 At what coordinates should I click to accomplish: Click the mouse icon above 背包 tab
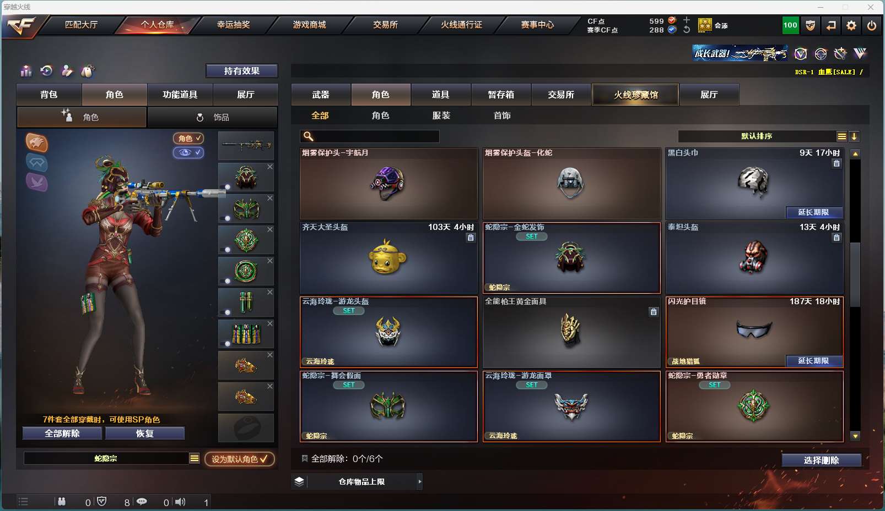point(88,70)
